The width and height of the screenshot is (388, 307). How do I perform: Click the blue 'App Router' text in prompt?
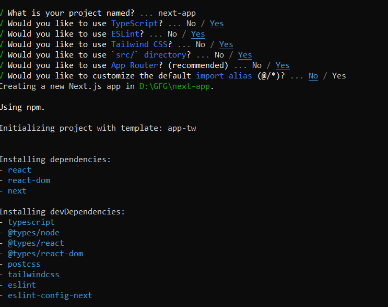point(134,65)
